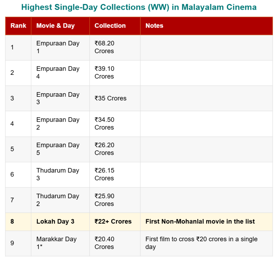Click the ₹35 Crores cell
This screenshot has width=278, height=261.
tap(110, 98)
